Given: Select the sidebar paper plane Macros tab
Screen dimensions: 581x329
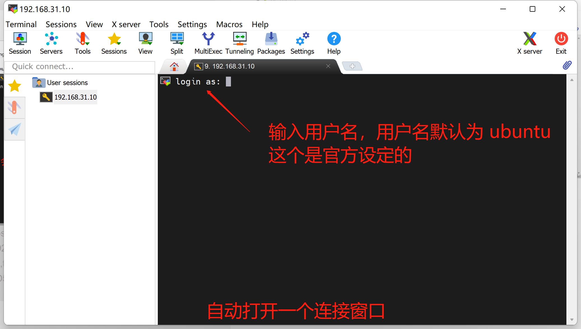Looking at the screenshot, I should click(14, 129).
